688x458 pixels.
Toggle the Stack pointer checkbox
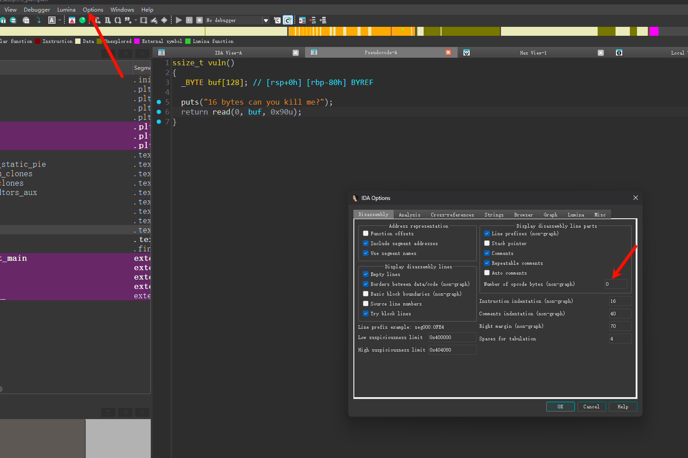point(487,243)
